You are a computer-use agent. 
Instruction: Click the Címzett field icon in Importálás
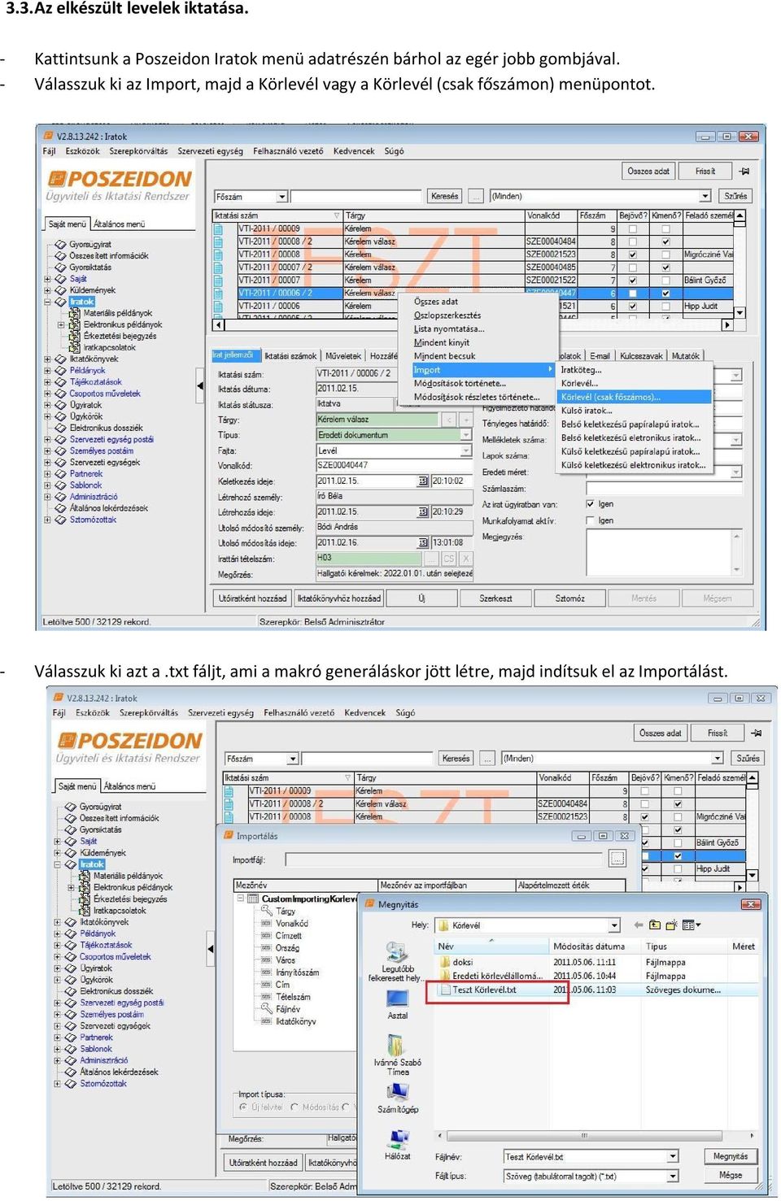tap(266, 936)
